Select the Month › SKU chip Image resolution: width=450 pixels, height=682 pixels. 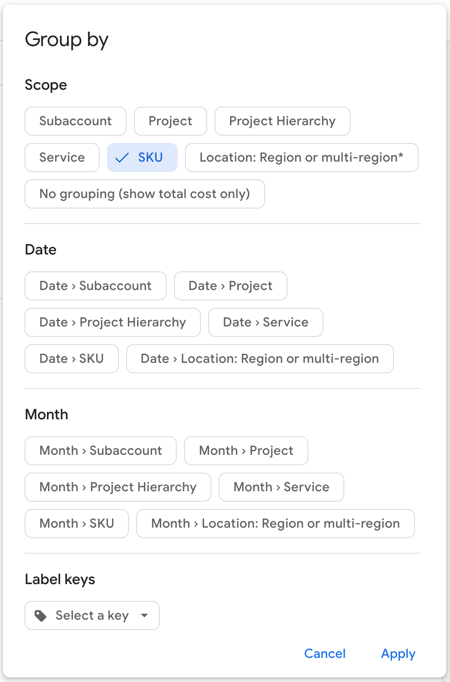(x=77, y=524)
